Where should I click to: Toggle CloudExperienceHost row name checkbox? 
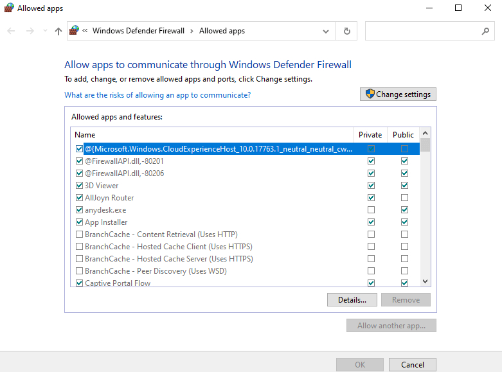click(79, 149)
